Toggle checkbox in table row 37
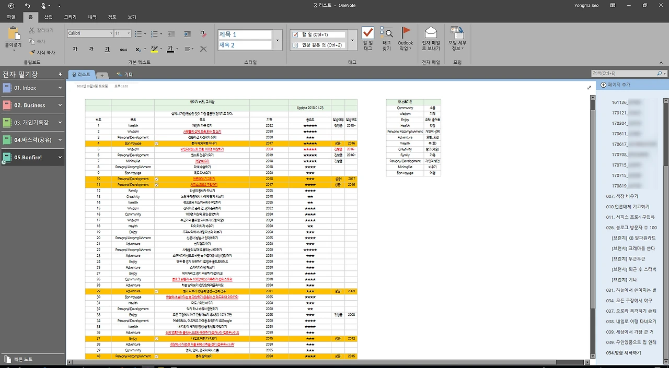The image size is (669, 368). 157,338
